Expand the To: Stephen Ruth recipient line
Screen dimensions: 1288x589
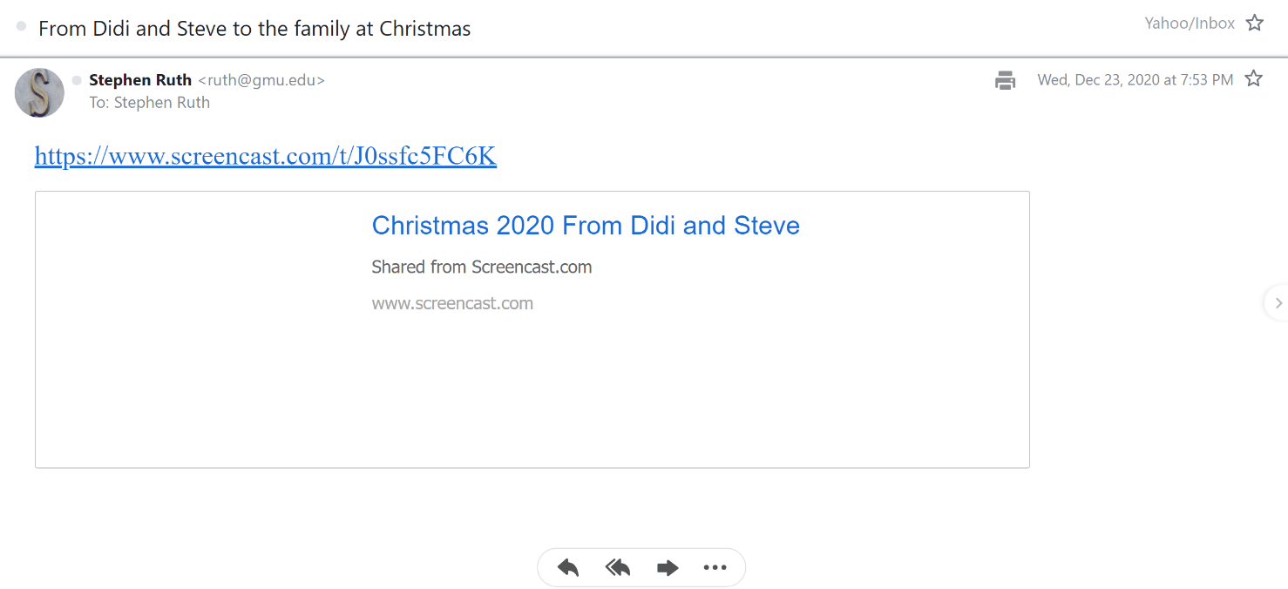pos(149,102)
